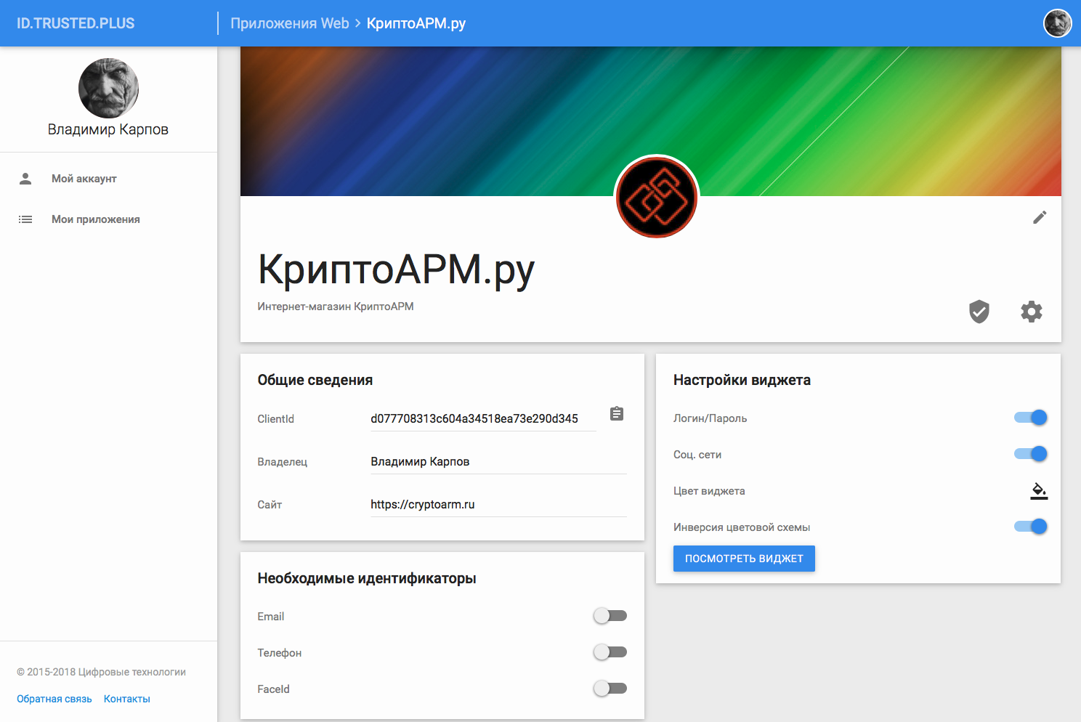Click the КриптоАРМ app logo
Image resolution: width=1081 pixels, height=722 pixels.
pyautogui.click(x=657, y=198)
